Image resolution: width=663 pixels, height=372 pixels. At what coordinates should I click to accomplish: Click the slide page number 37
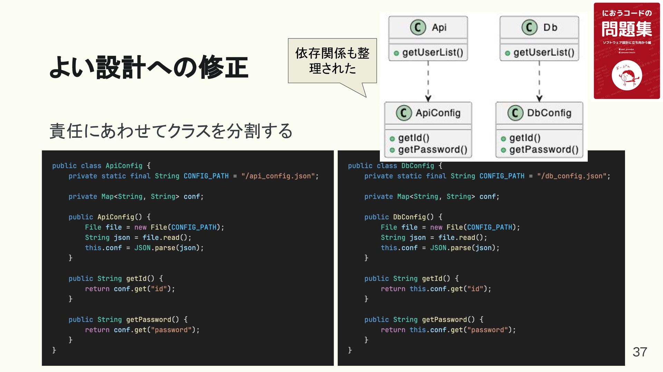coord(640,352)
